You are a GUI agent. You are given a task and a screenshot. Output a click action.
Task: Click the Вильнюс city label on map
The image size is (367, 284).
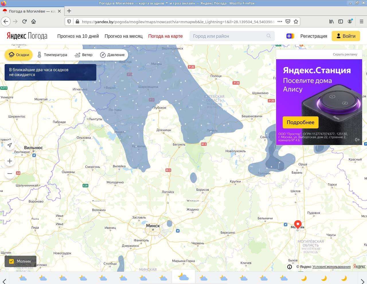(x=33, y=148)
